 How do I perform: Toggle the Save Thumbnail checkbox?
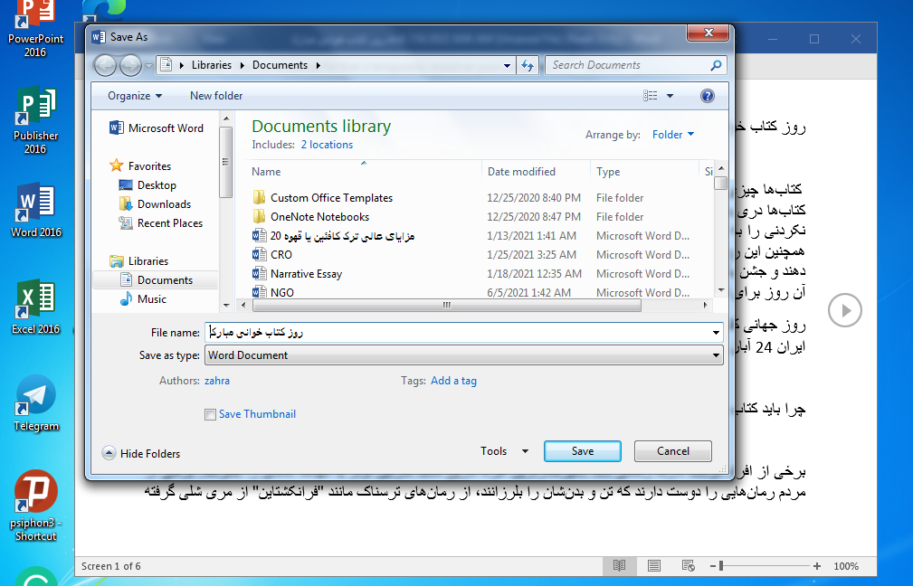pos(210,414)
